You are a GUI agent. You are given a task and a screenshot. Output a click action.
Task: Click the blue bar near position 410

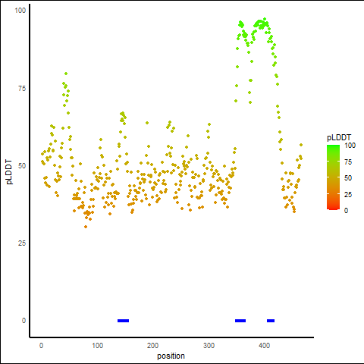271,321
